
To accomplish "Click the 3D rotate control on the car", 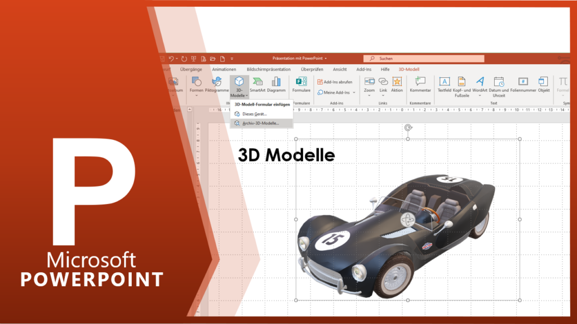I will [x=407, y=220].
